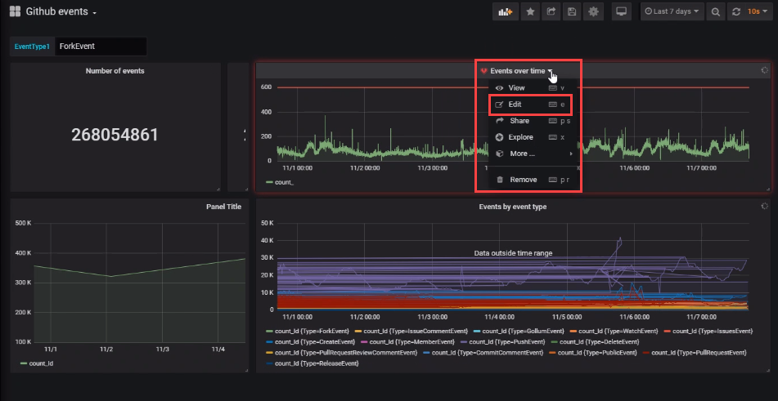This screenshot has width=778, height=401.
Task: Click the zoom out magnifier icon
Action: [716, 11]
